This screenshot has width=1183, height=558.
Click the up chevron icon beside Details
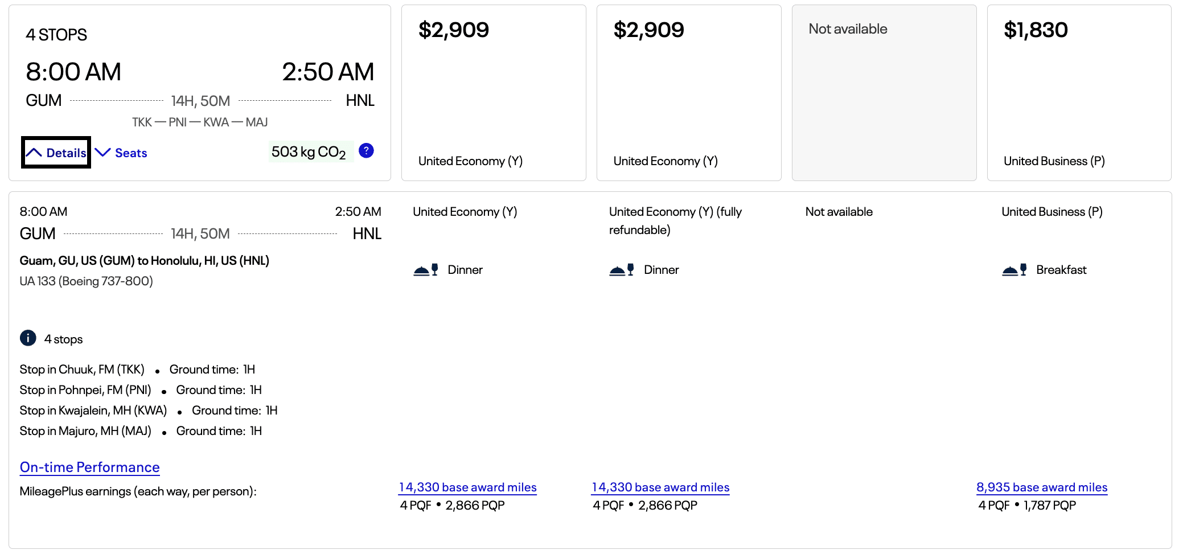click(x=34, y=153)
